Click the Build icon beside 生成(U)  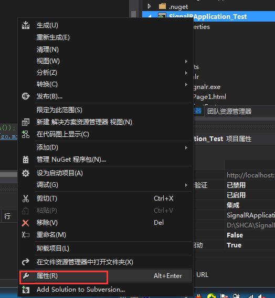click(26, 25)
